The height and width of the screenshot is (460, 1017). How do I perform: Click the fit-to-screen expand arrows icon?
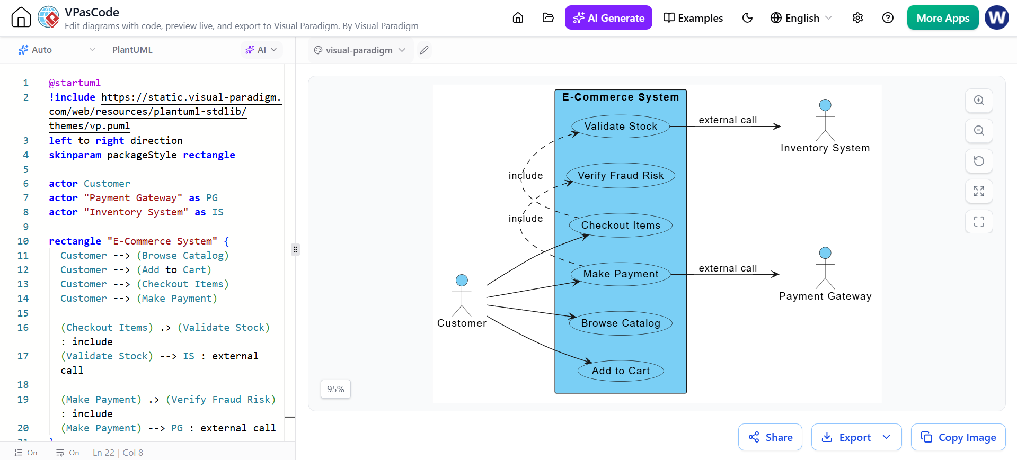(x=979, y=191)
